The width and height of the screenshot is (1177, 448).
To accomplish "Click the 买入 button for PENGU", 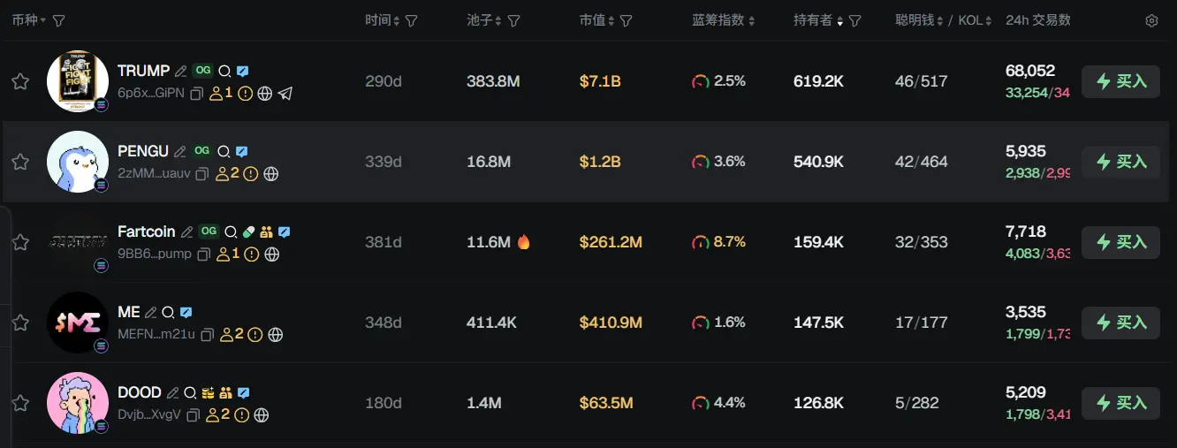I will coord(1120,162).
